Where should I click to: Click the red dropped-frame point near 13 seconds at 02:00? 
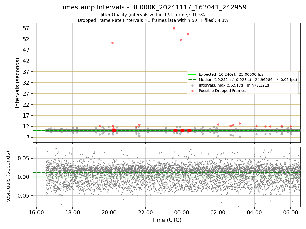click(x=218, y=124)
